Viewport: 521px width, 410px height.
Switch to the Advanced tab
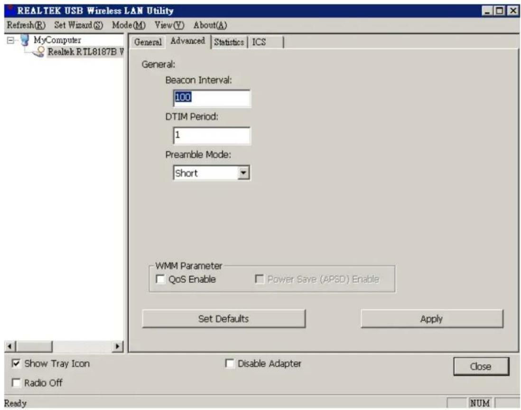coord(188,41)
